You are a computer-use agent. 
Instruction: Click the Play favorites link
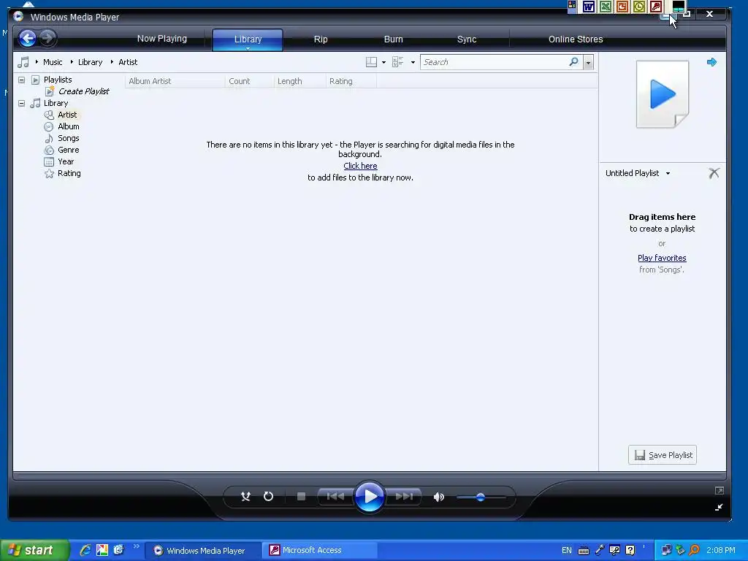662,258
